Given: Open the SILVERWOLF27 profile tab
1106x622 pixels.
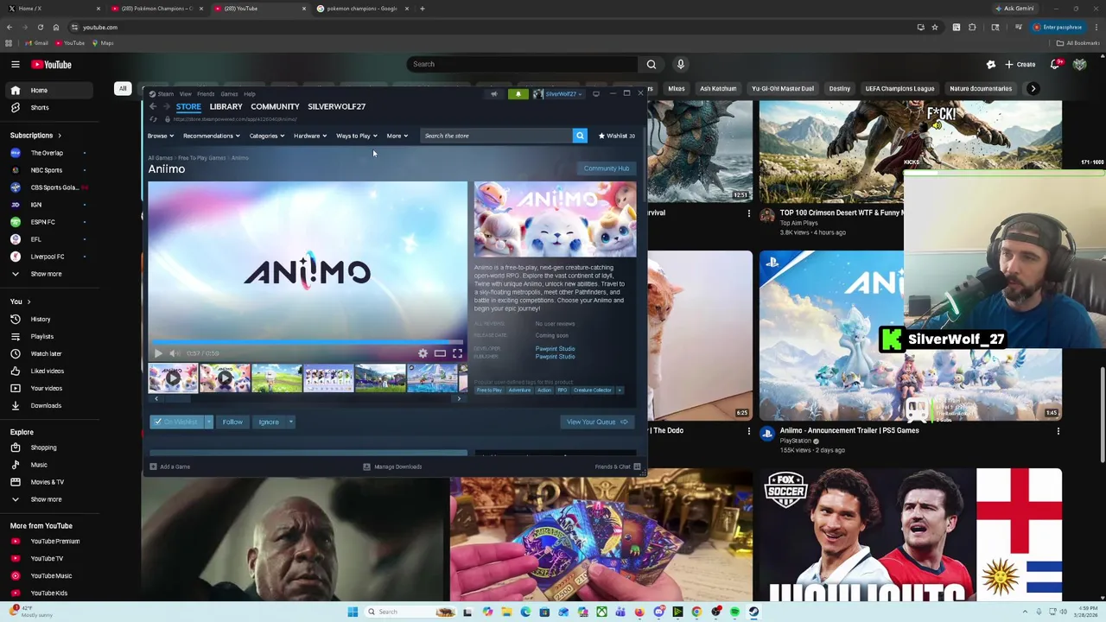Looking at the screenshot, I should [x=336, y=106].
